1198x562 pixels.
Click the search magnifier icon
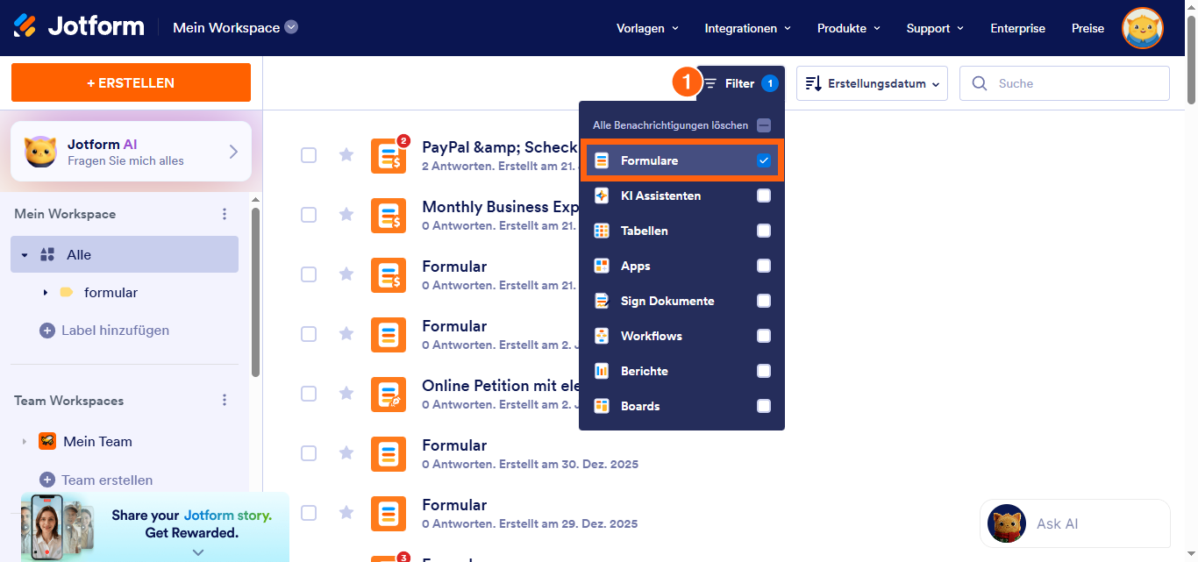[980, 83]
